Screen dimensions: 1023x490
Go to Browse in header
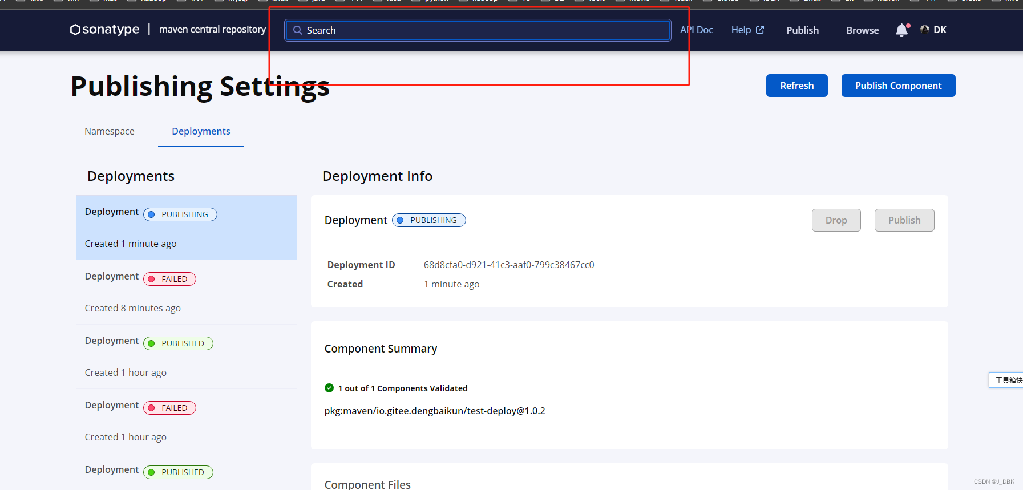pyautogui.click(x=862, y=30)
